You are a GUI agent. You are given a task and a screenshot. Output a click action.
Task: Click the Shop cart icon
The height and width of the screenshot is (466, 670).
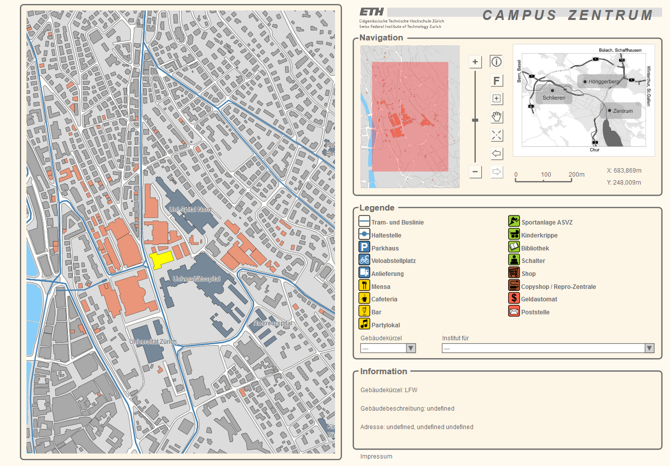[514, 272]
